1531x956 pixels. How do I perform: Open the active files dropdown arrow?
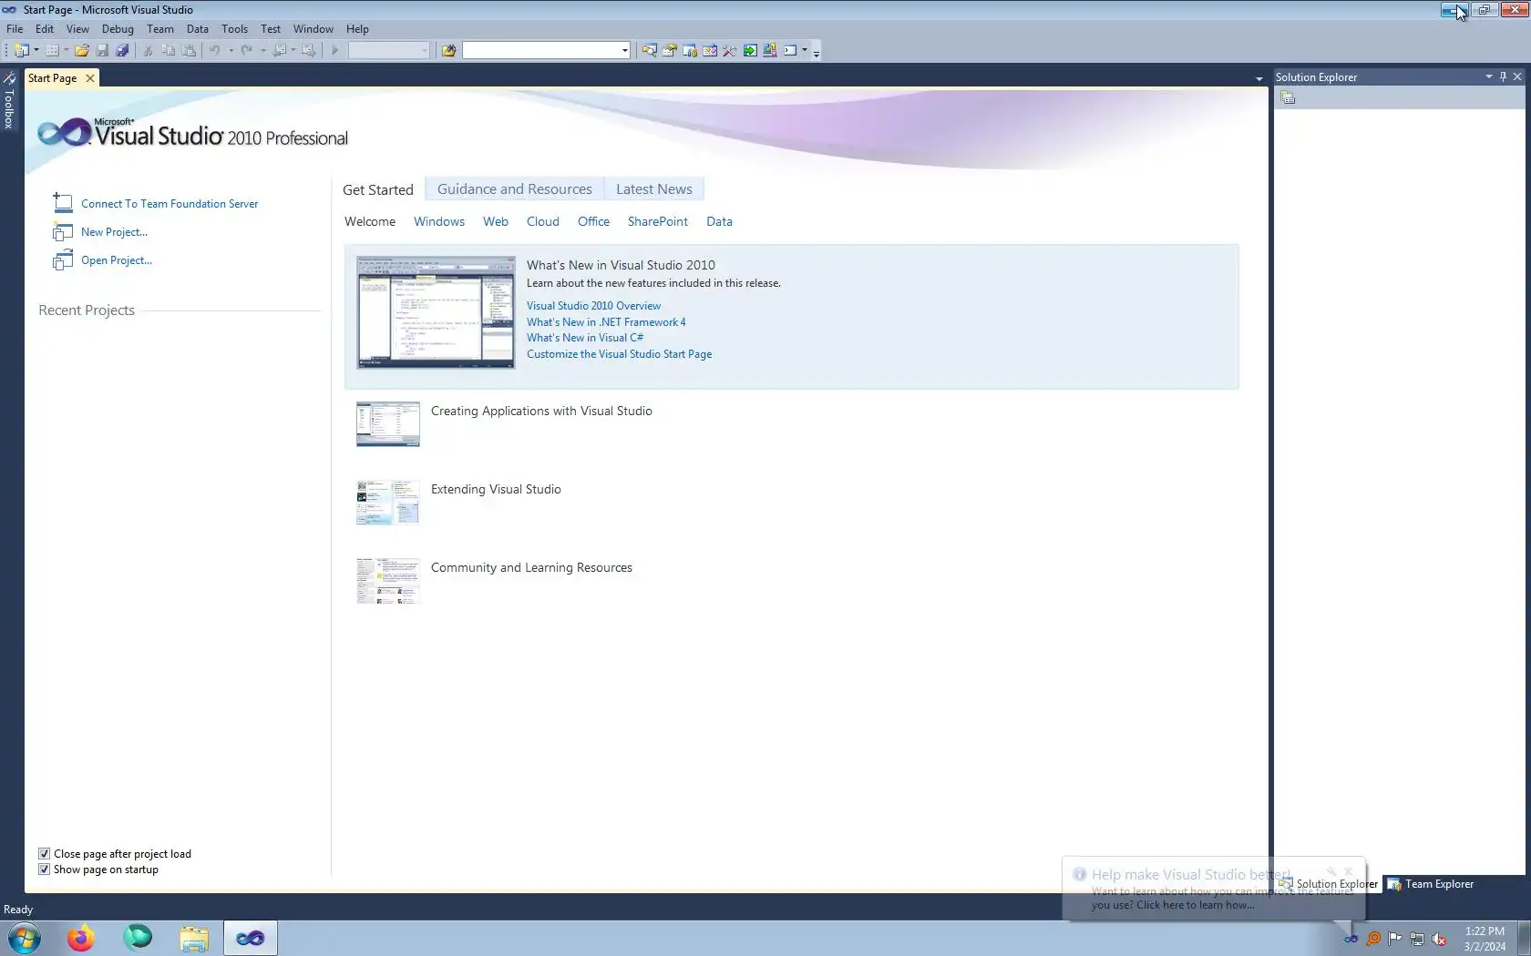[x=1259, y=79]
